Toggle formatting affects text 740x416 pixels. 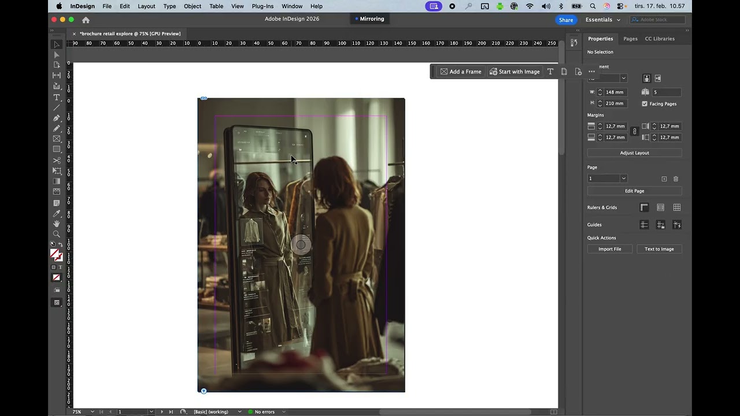click(x=60, y=268)
